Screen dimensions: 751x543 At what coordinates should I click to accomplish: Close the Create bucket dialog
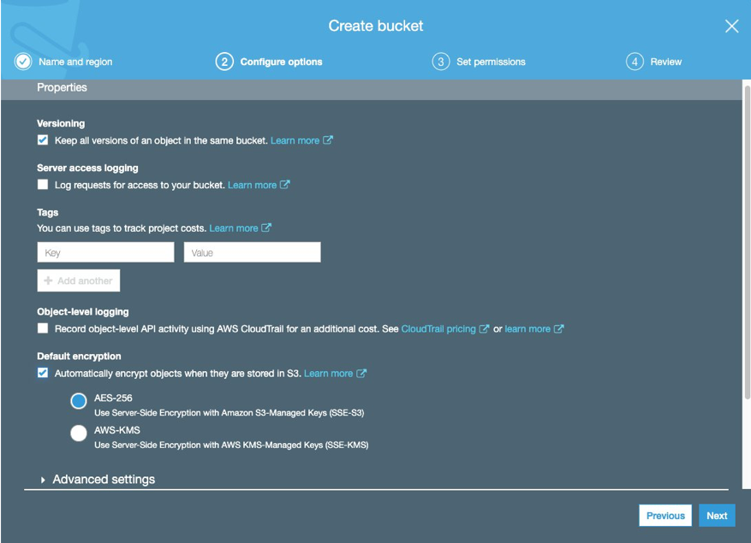pyautogui.click(x=731, y=26)
